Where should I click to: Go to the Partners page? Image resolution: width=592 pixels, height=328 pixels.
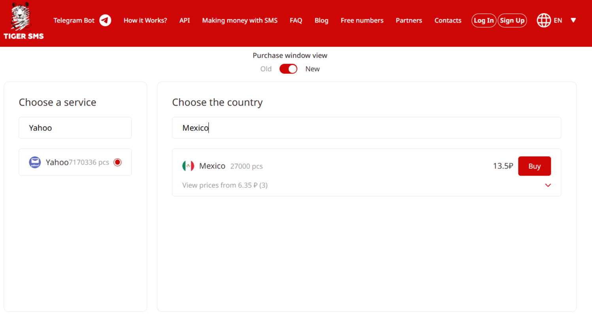[409, 20]
